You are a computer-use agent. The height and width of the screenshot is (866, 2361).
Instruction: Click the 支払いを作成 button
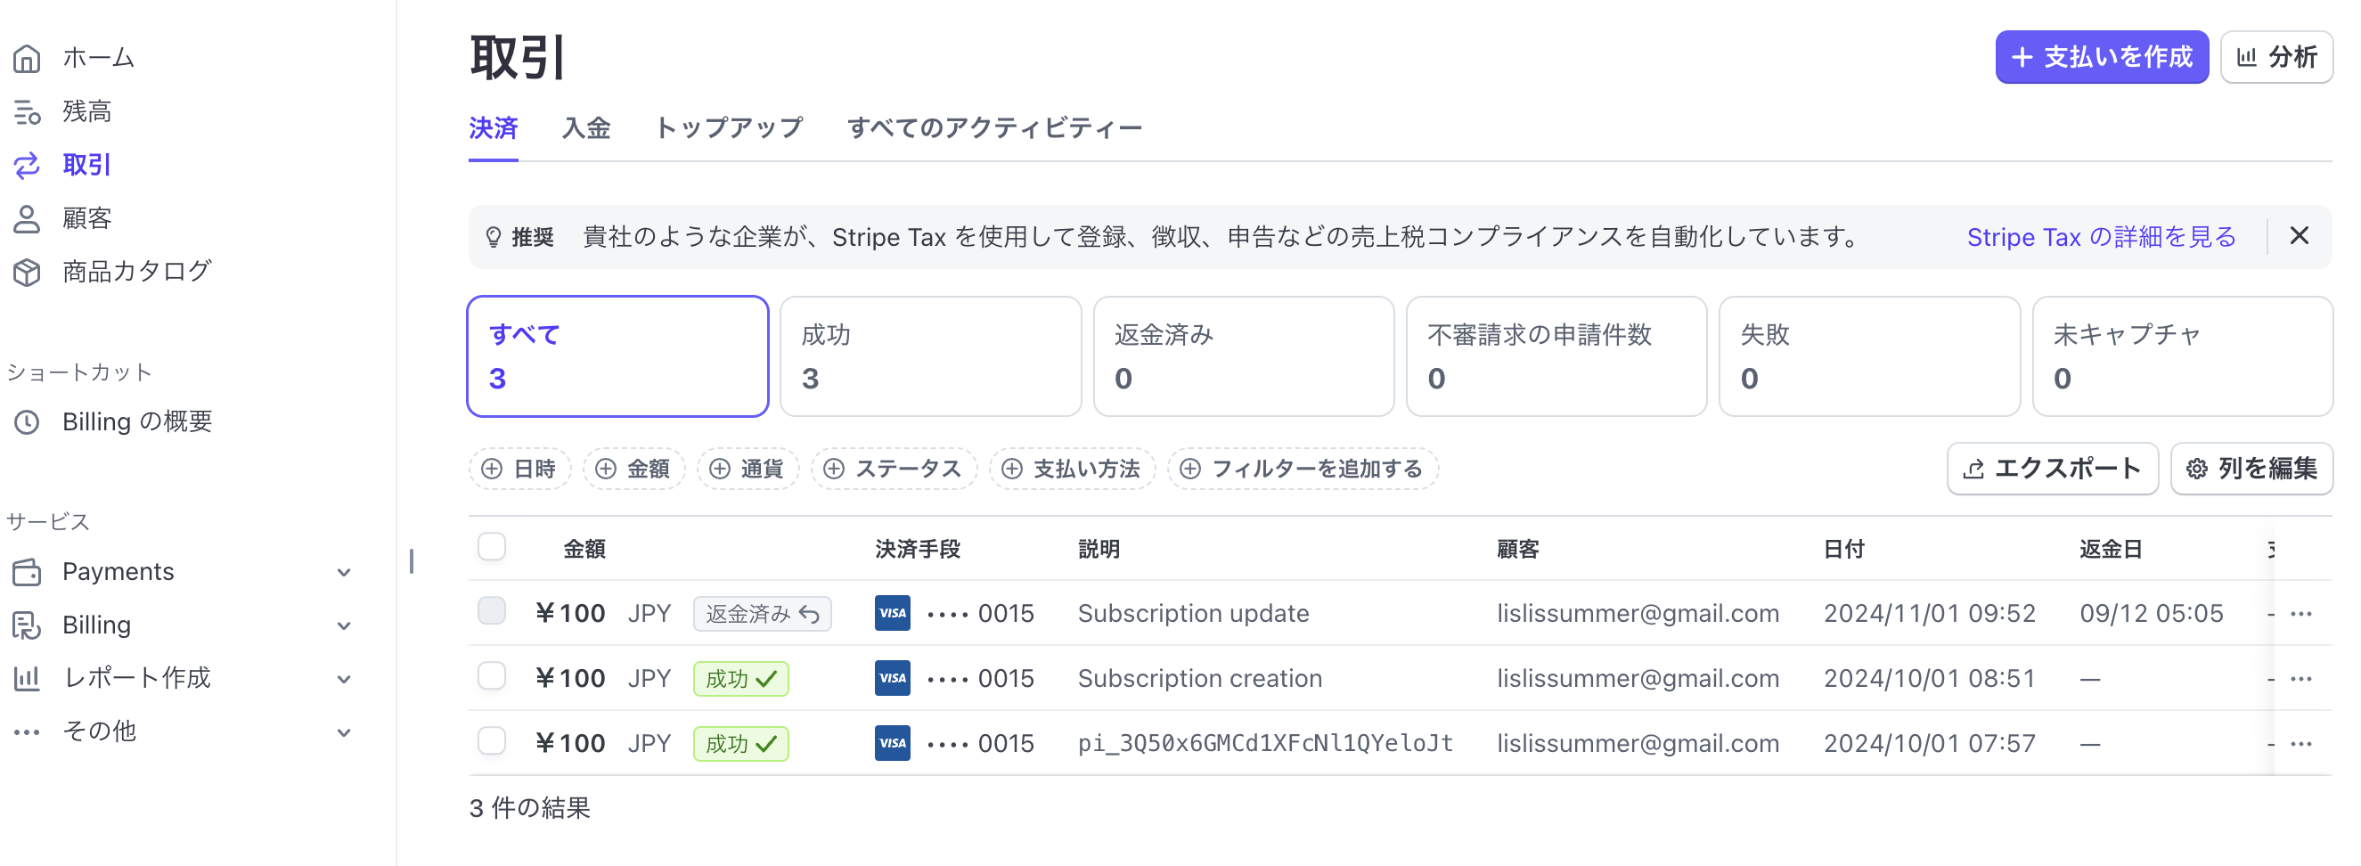2102,57
